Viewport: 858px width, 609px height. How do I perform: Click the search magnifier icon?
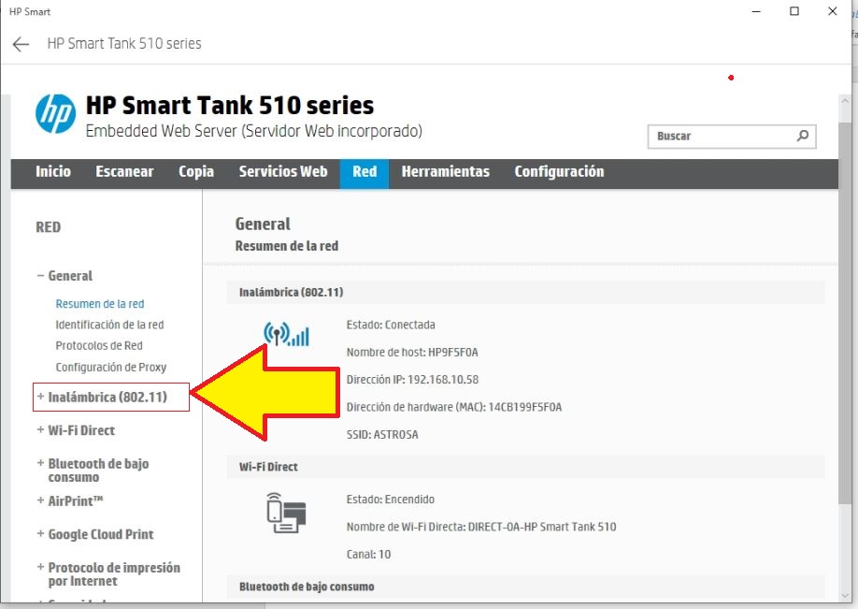[802, 137]
